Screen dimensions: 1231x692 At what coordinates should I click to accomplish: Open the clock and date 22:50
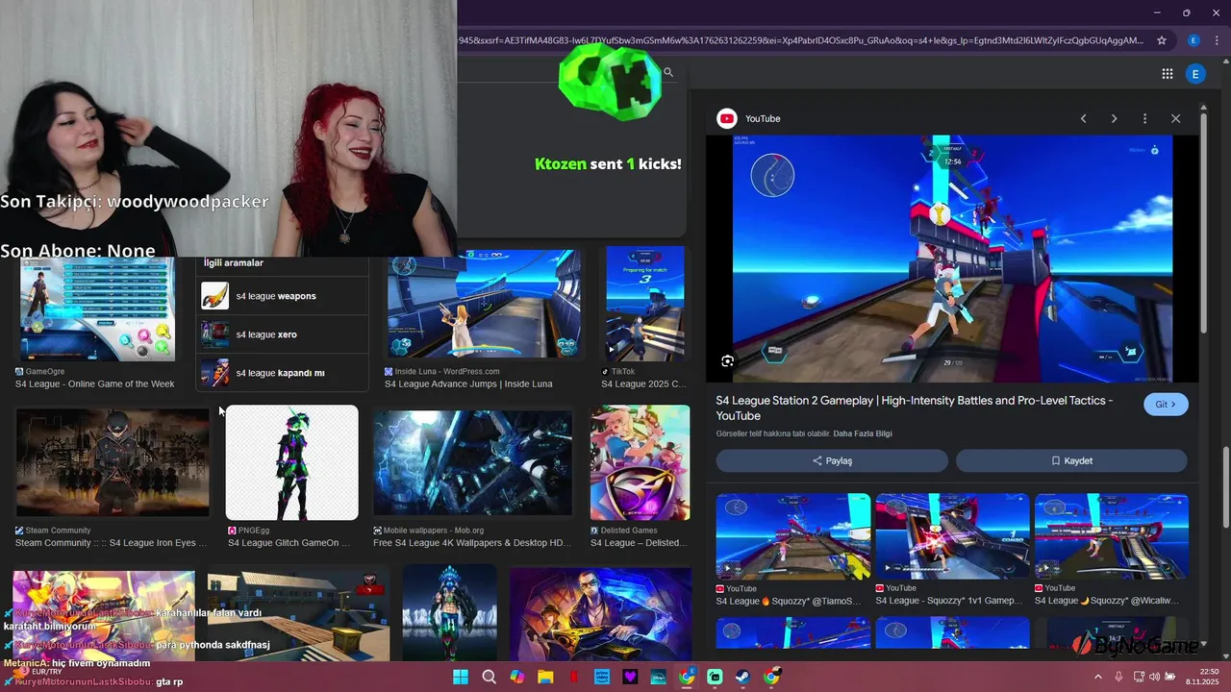pos(1204,677)
